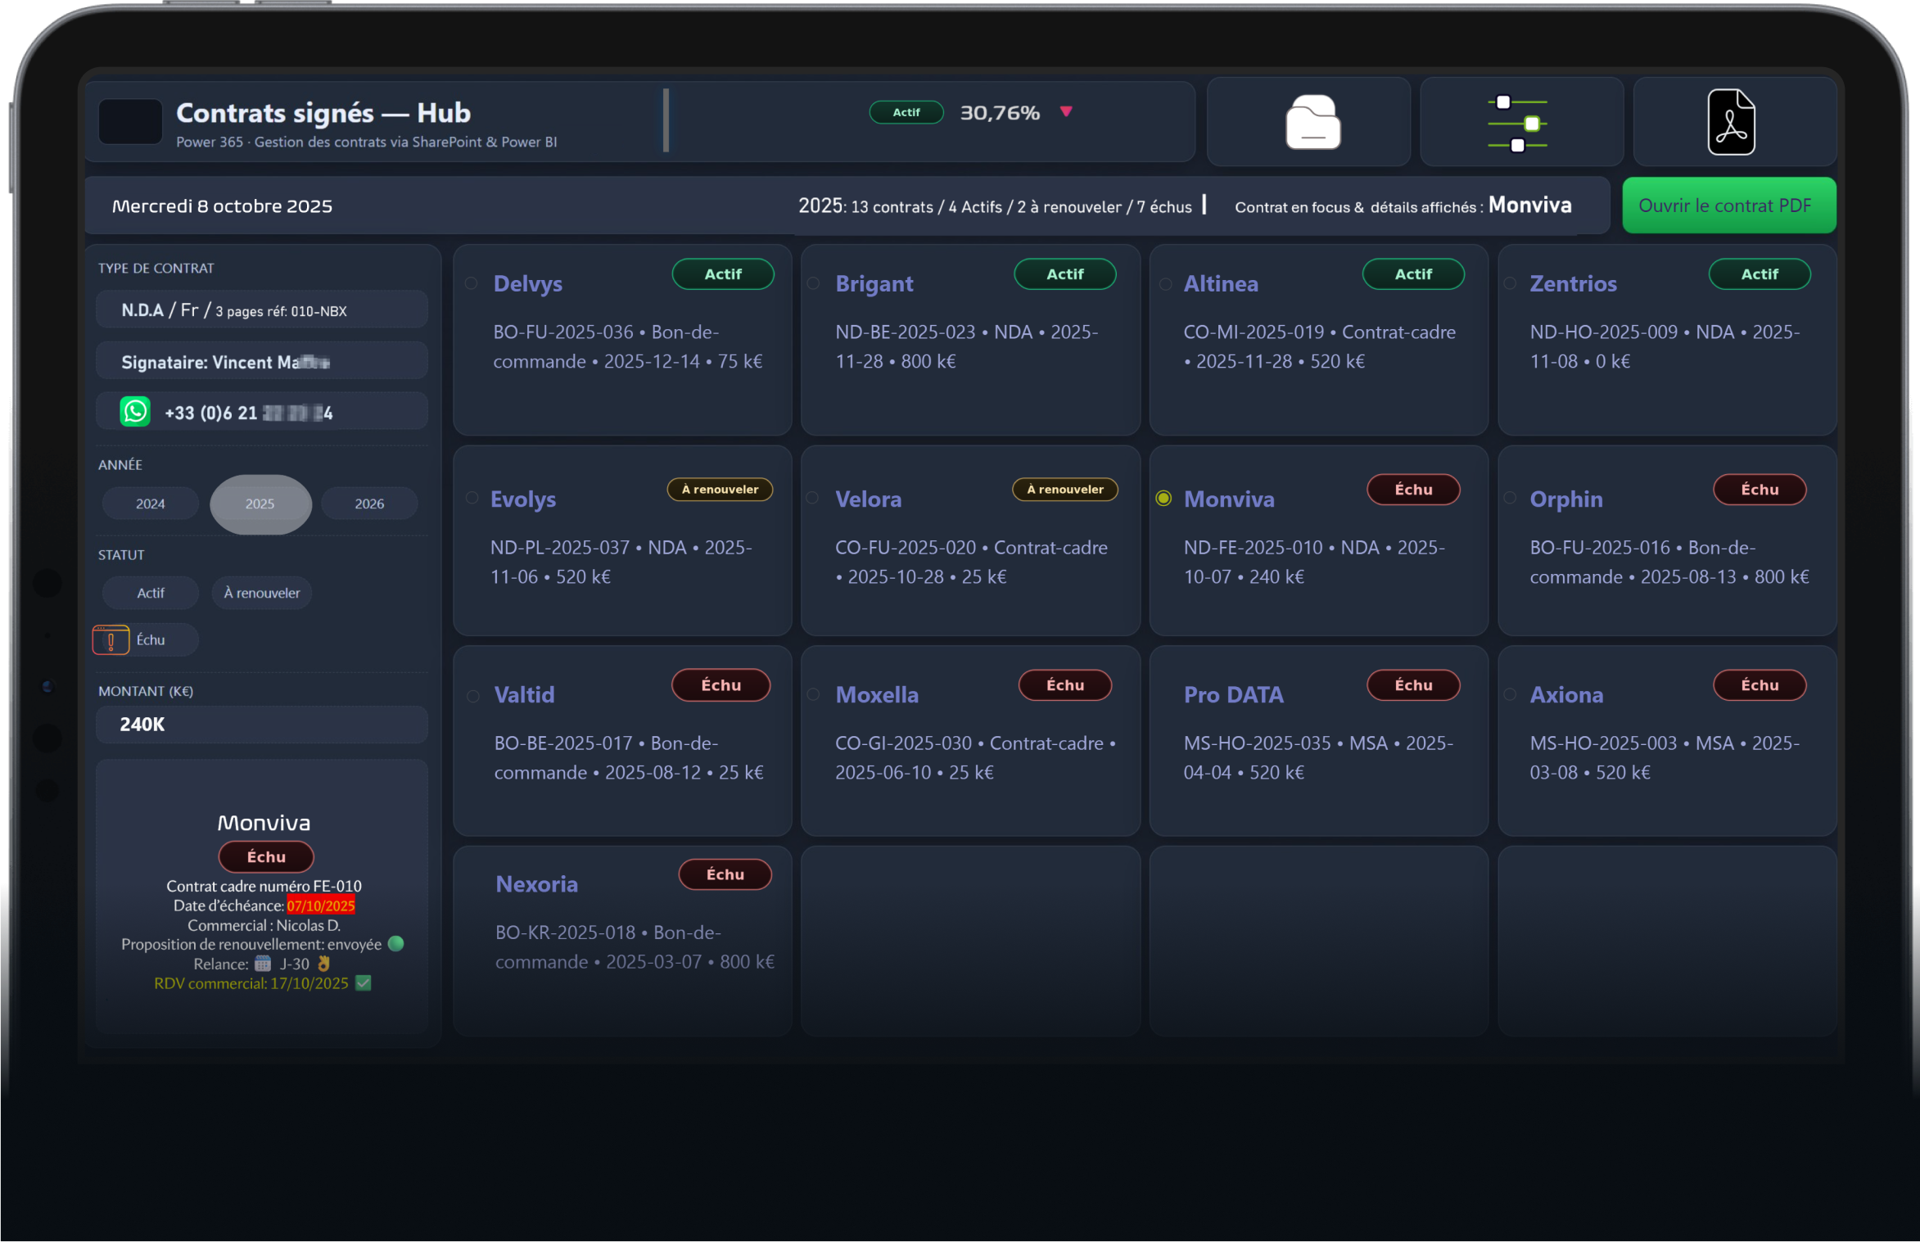This screenshot has height=1242, width=1920.
Task: Open the Ouvrir le contrat PDF button
Action: [1728, 205]
